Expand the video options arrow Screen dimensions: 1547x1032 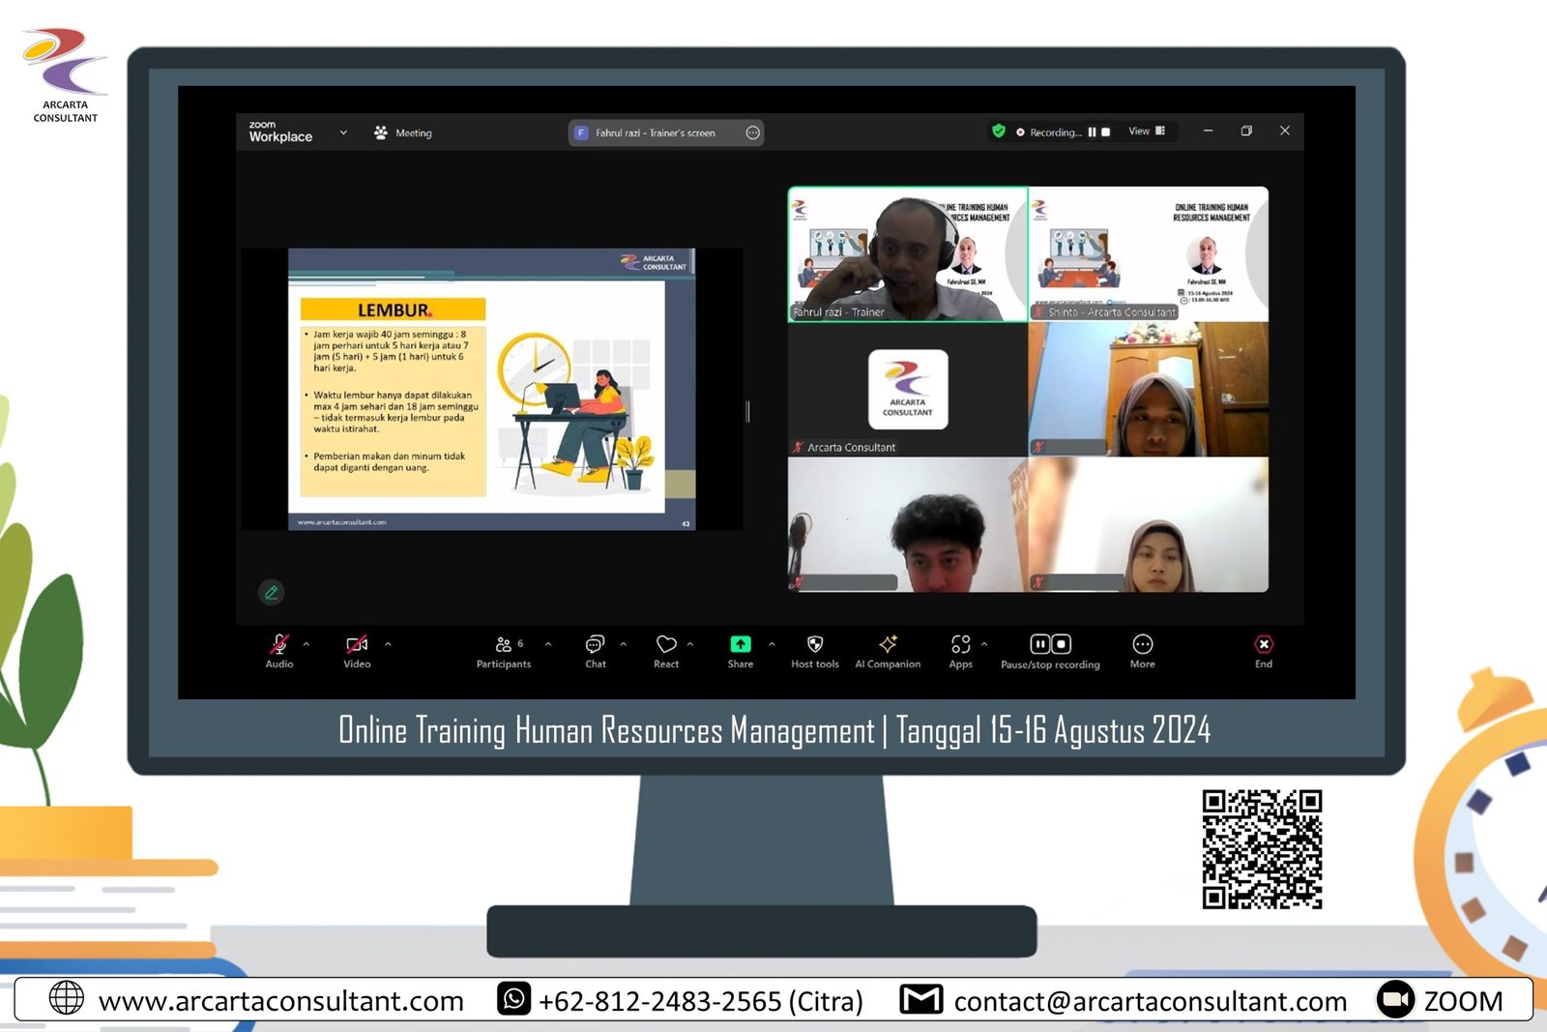[x=388, y=644]
